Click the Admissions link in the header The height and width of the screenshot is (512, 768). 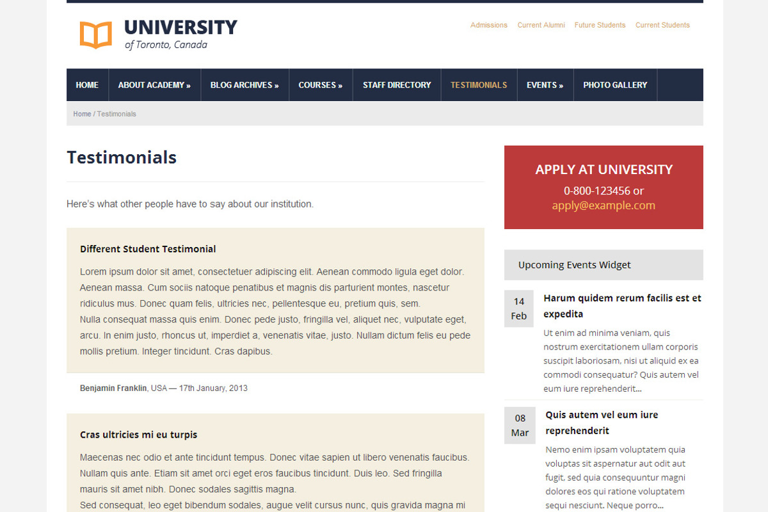489,25
